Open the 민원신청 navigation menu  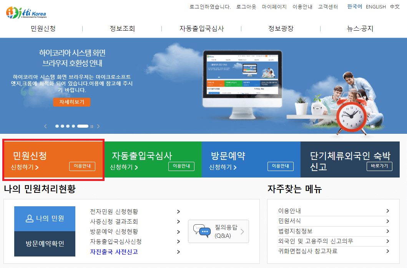[43, 28]
